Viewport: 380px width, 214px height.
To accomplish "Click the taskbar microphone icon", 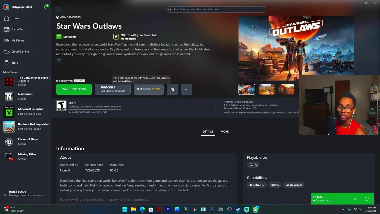I will [x=349, y=209].
